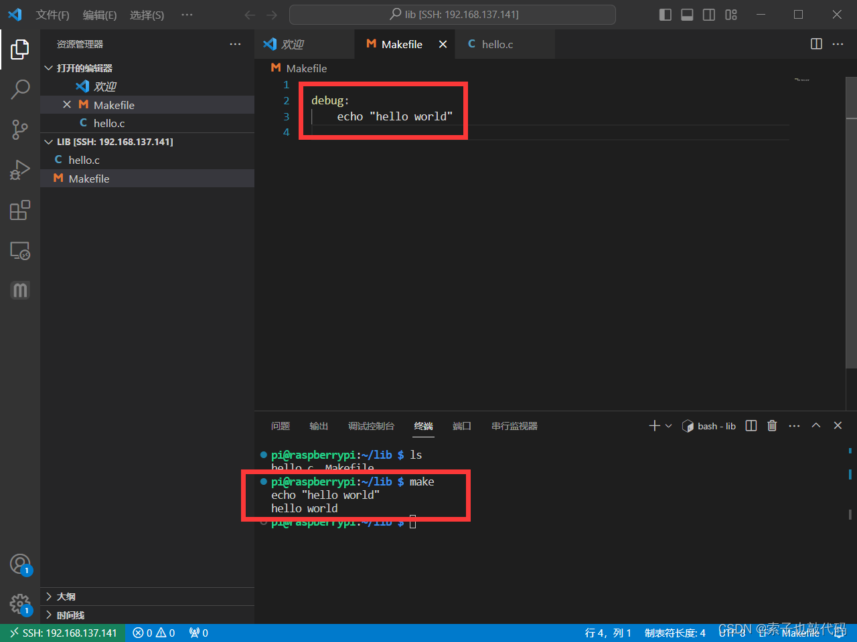Show the Debug Console panel tab

(x=371, y=426)
